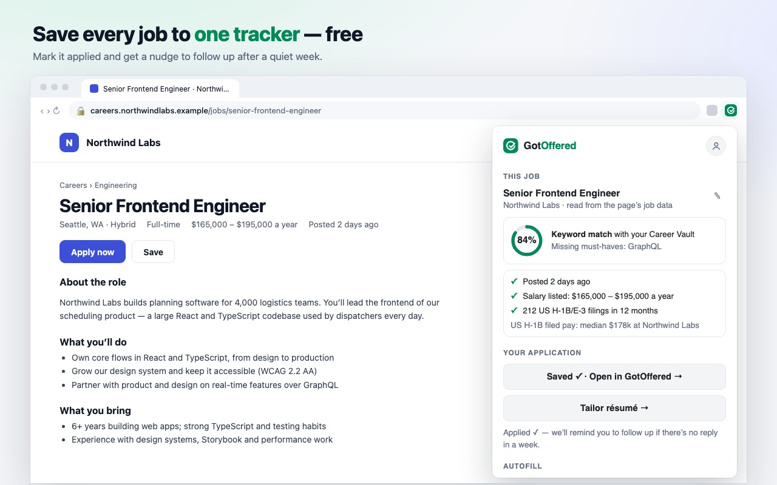Click the padlock icon in the address bar
This screenshot has height=485, width=777.
point(80,111)
